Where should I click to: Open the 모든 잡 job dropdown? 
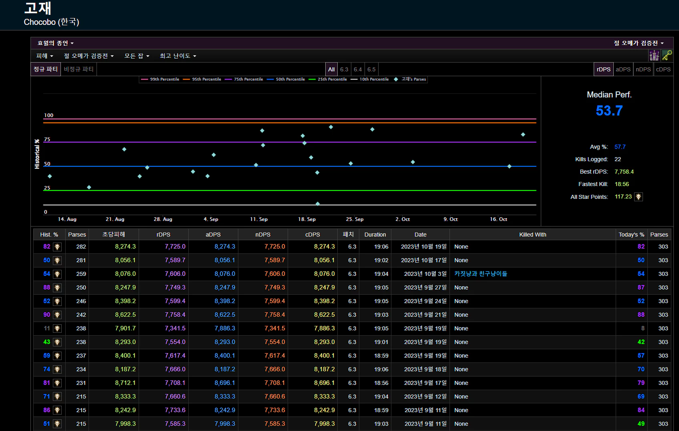[x=137, y=56]
